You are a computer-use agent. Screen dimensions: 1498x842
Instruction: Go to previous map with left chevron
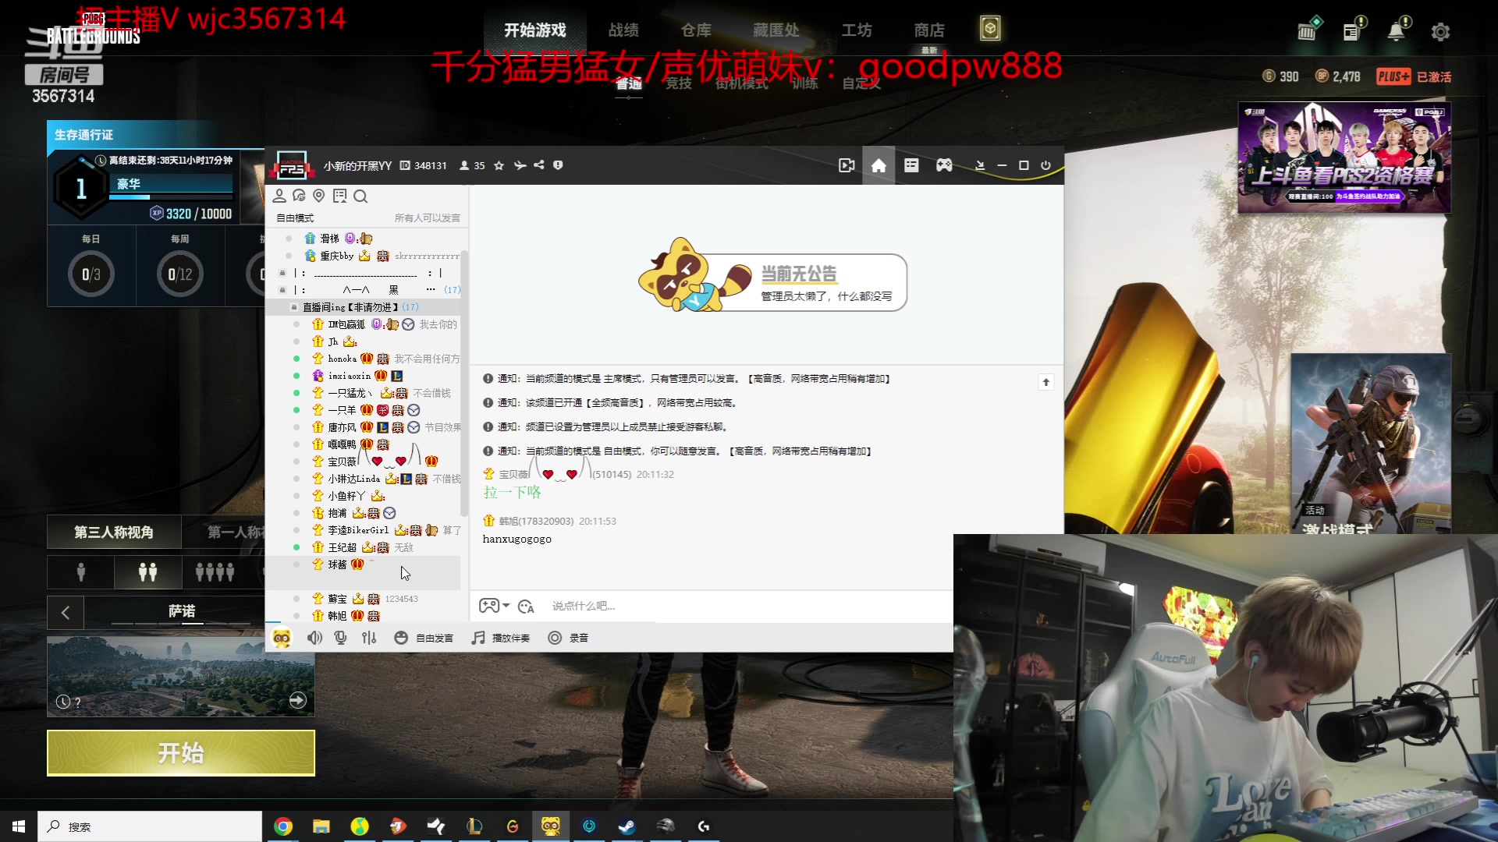pos(66,613)
